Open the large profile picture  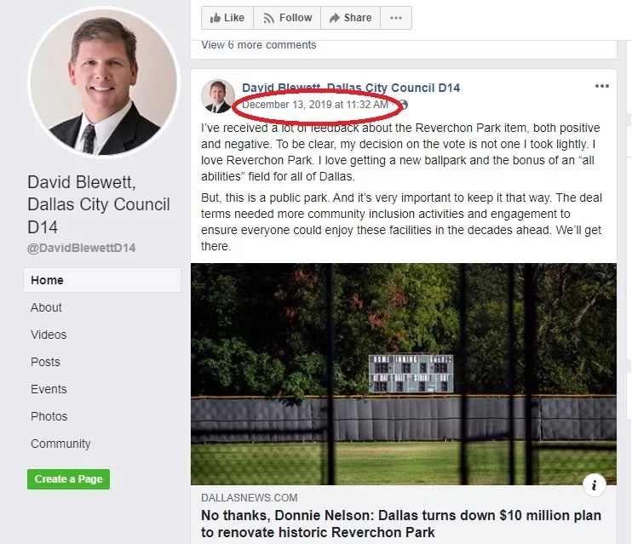pyautogui.click(x=104, y=83)
